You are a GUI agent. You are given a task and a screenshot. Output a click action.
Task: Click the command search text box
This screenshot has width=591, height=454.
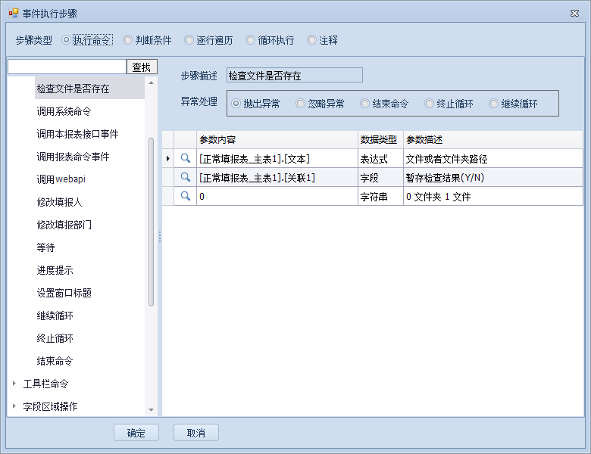[x=67, y=67]
